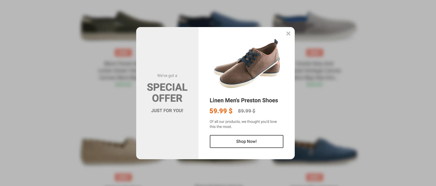Click the red sale badge under beige shoe

tap(123, 177)
